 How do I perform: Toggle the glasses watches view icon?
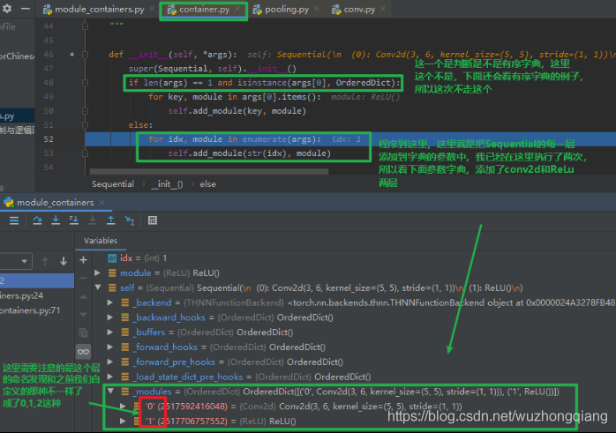click(x=83, y=352)
